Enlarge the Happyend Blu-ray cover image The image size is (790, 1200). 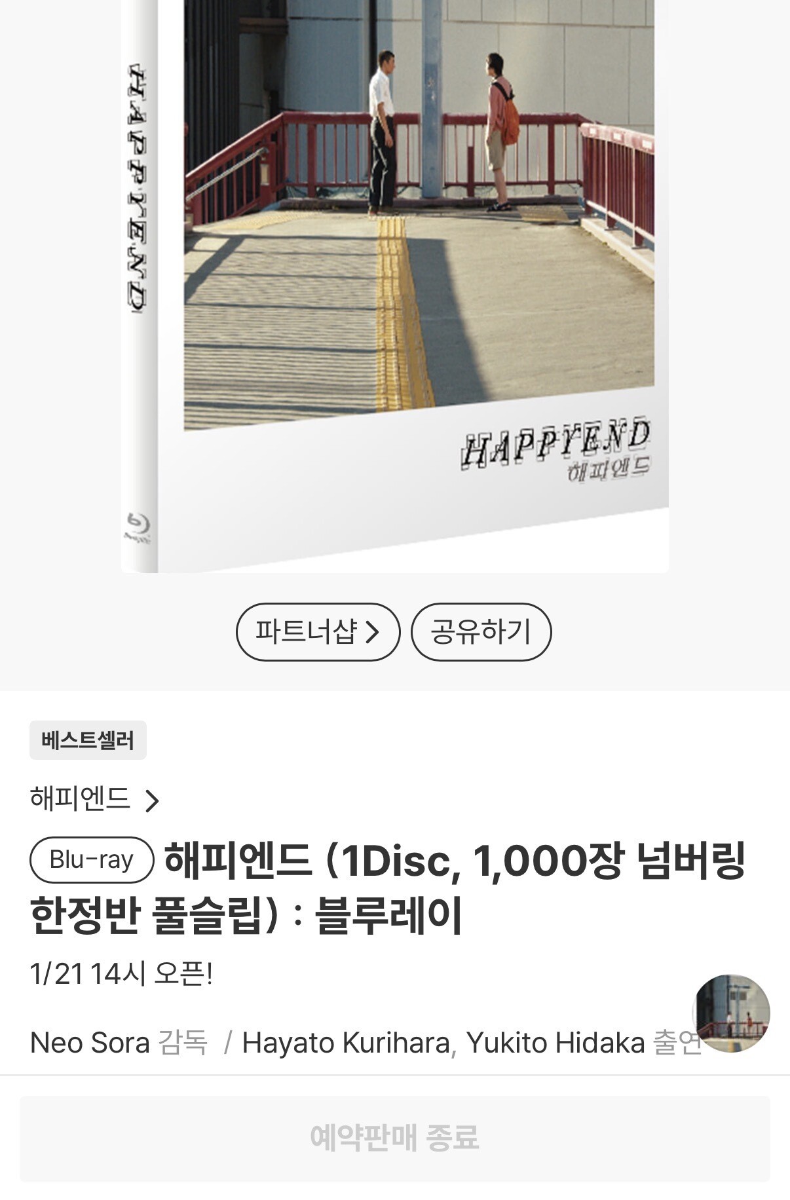point(395,286)
